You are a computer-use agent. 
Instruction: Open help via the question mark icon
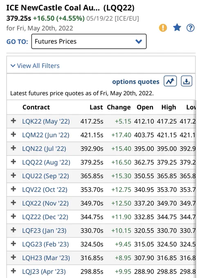tap(191, 28)
